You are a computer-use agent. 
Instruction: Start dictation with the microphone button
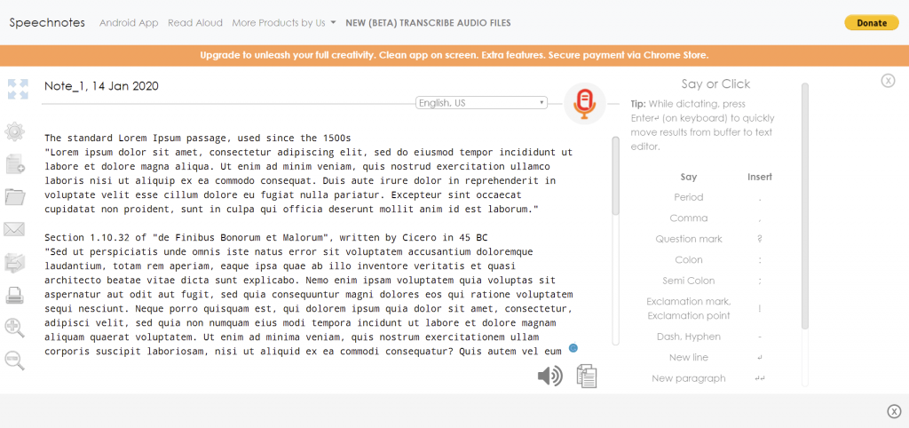tap(584, 103)
